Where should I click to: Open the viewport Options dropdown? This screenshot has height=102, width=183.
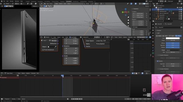[148, 6]
